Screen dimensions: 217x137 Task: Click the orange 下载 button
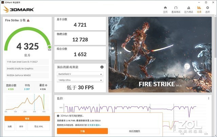82,131
